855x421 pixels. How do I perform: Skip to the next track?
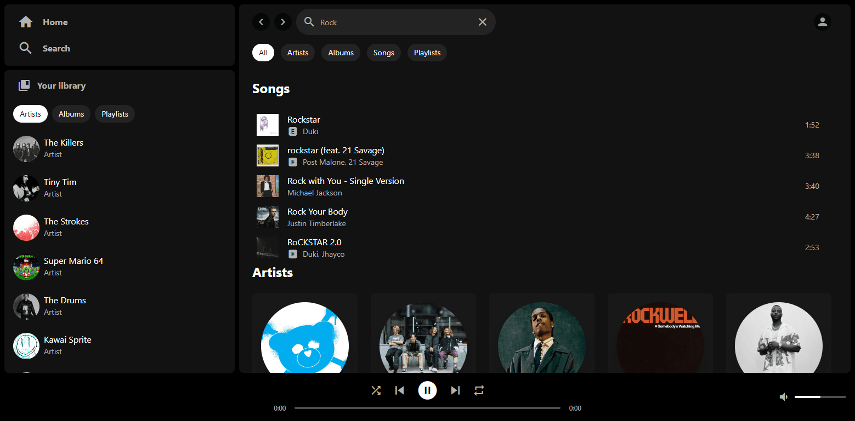point(455,390)
